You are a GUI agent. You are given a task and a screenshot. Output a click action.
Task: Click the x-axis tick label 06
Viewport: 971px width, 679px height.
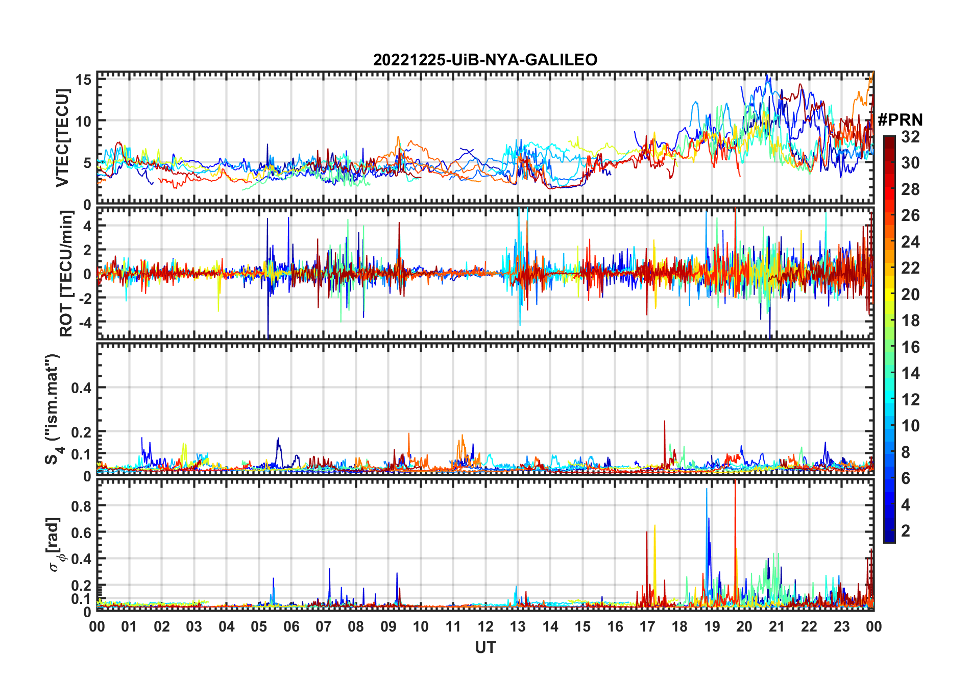291,626
